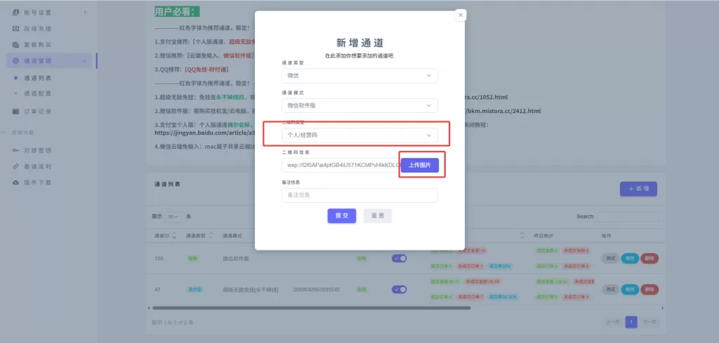
Task: Click the horizontal table scrollbar
Action: tap(311, 308)
